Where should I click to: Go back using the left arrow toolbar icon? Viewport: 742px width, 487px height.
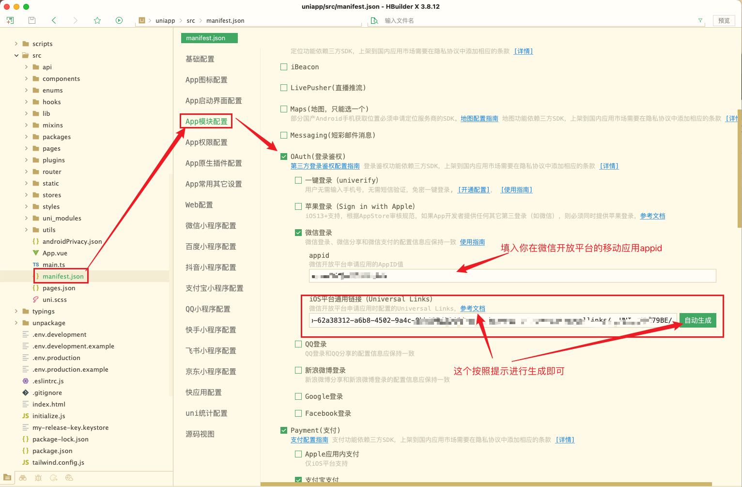(54, 20)
